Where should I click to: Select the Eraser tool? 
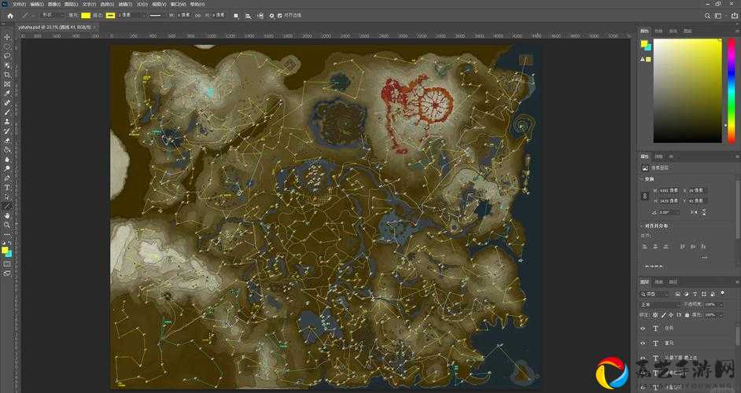coord(7,141)
